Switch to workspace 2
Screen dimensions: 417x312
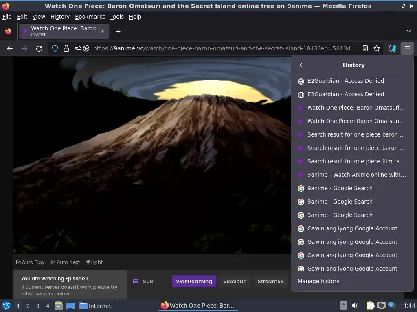coord(28,306)
